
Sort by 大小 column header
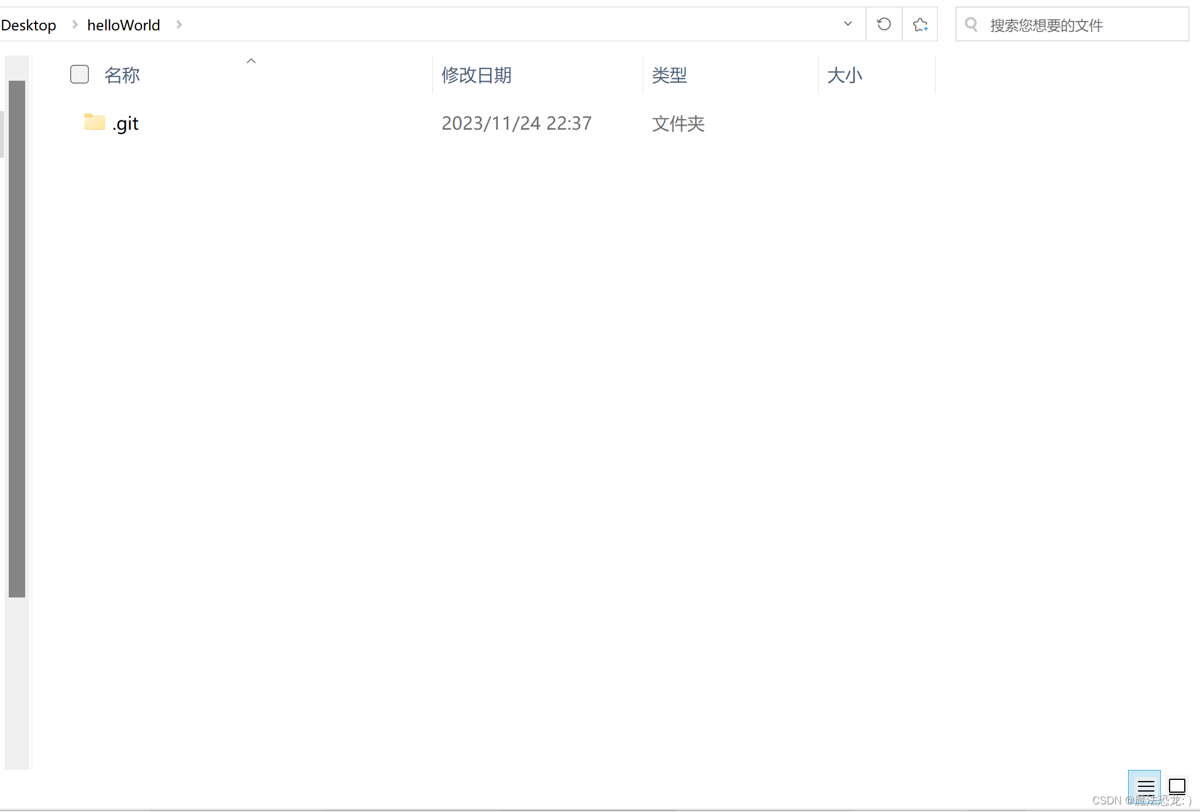[x=844, y=75]
